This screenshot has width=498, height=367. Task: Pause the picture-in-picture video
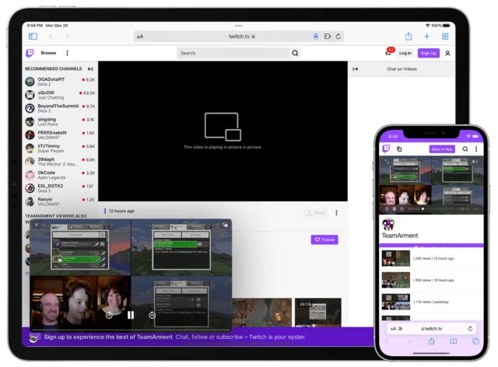point(131,315)
